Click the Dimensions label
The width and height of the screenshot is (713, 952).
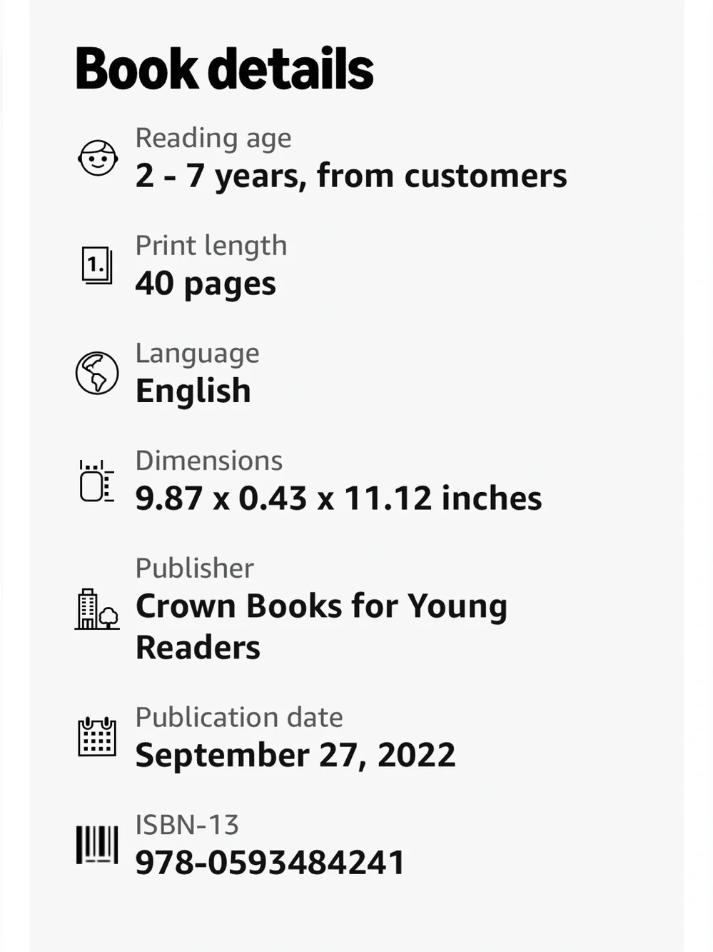click(x=209, y=461)
